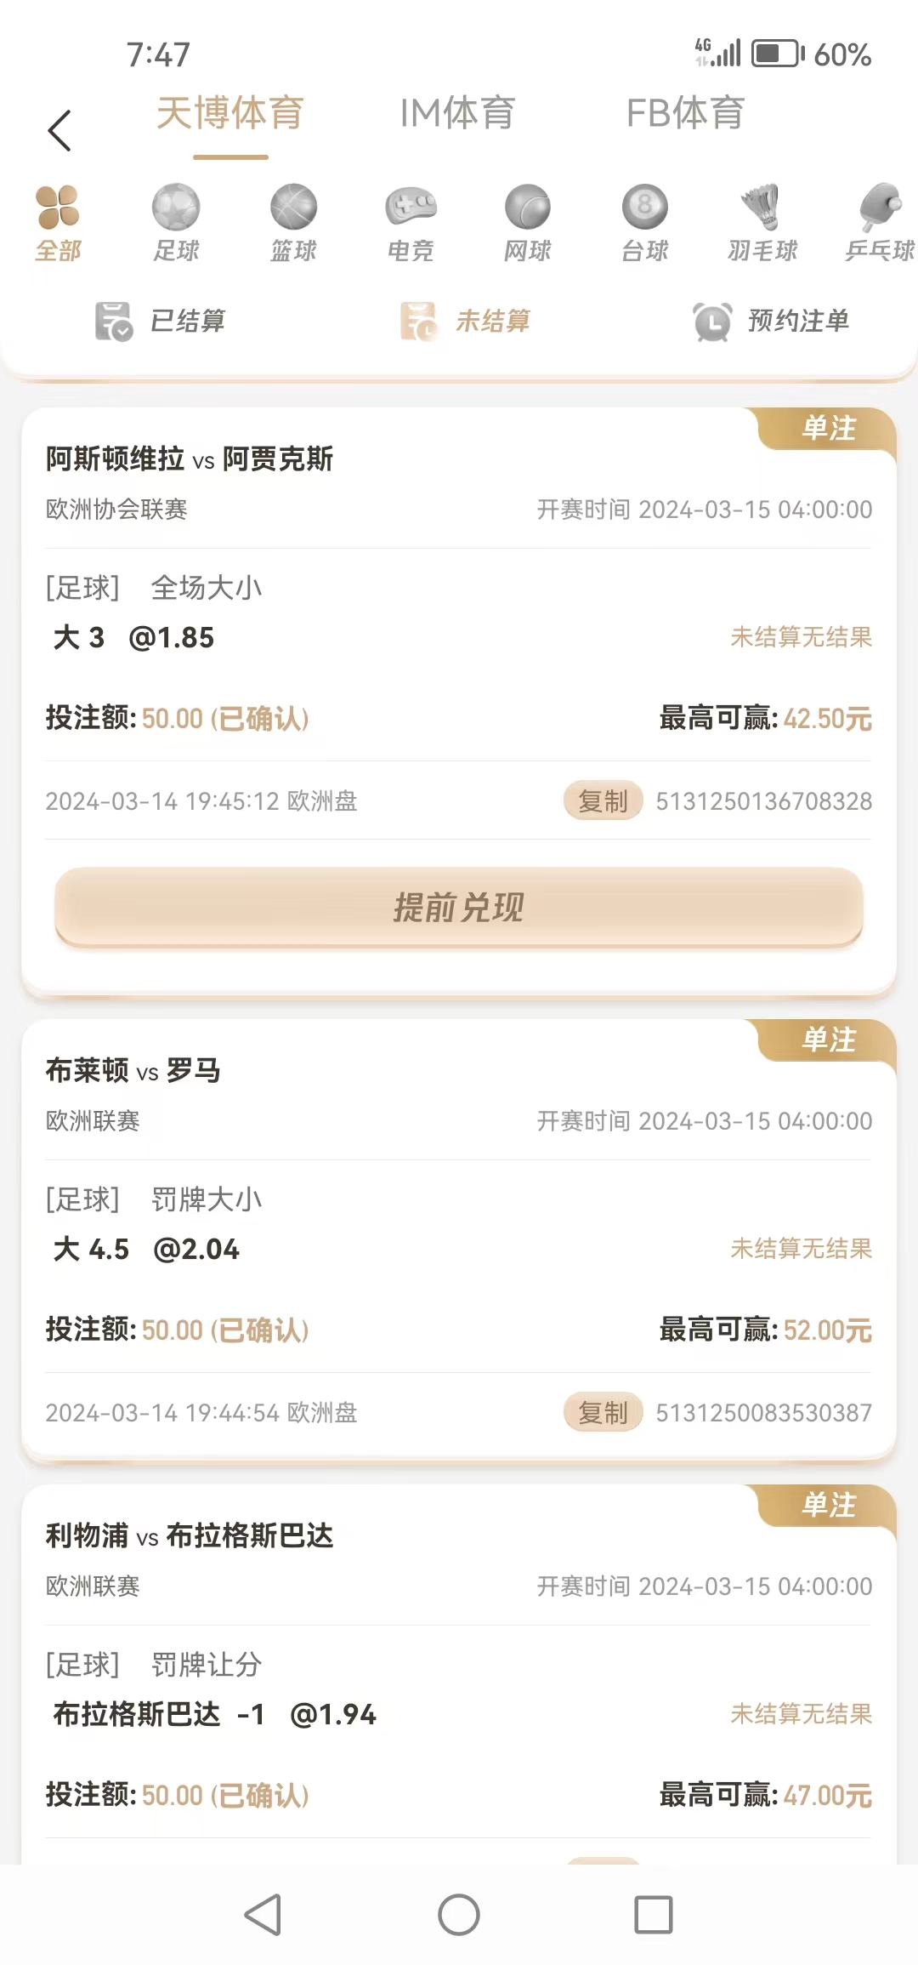
Task: Switch to the IM体育 tab
Action: tap(457, 114)
